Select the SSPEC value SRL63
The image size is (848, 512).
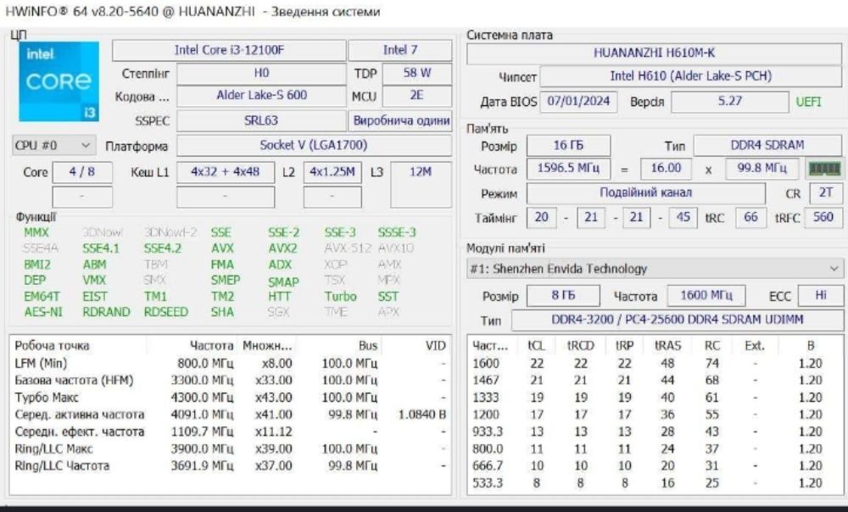[x=261, y=120]
